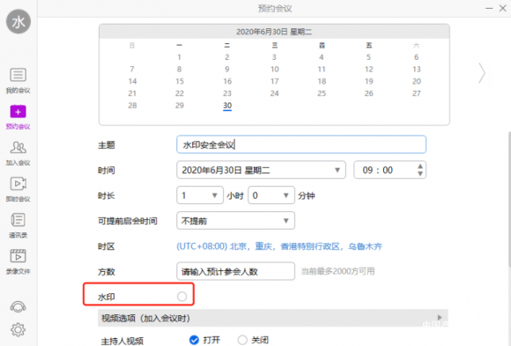Open the 录像文件 recordings icon

pos(18,256)
